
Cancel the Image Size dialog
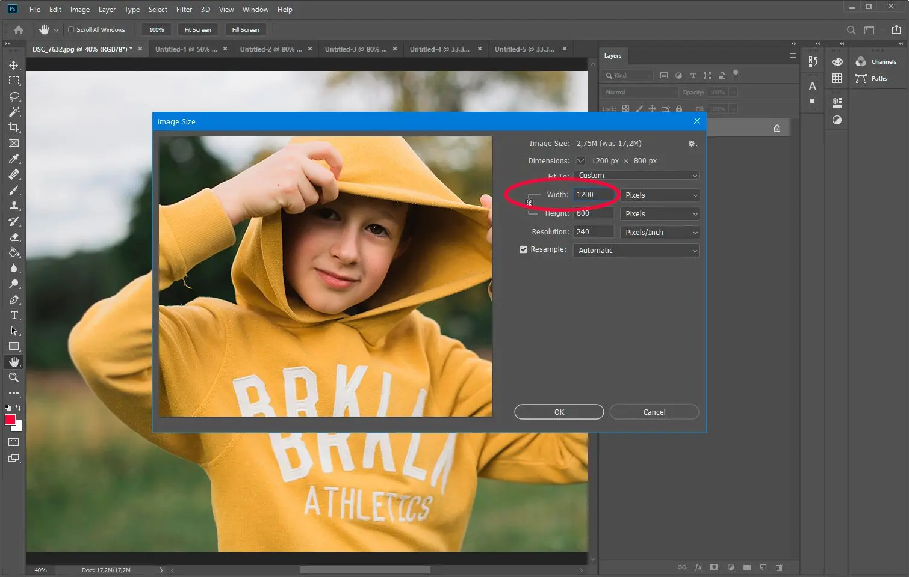[654, 412]
